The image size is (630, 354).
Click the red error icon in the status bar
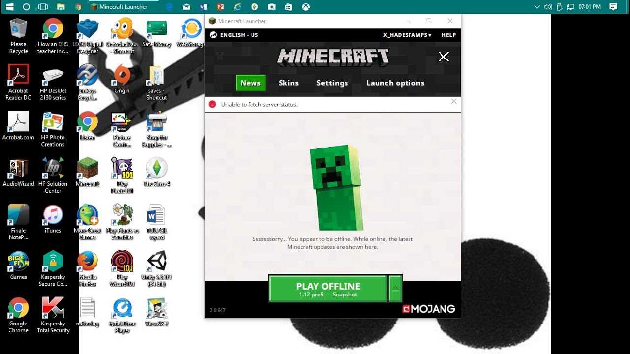212,104
